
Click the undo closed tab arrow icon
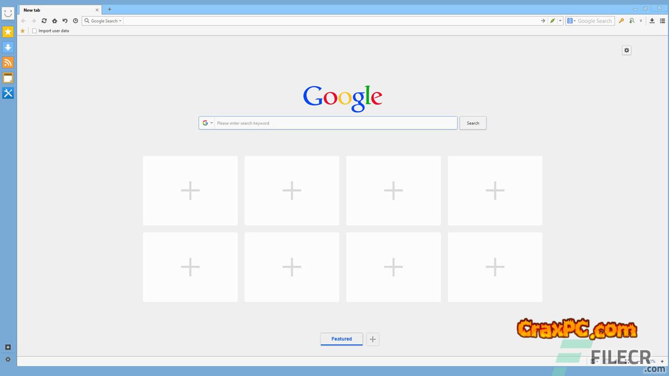(65, 21)
